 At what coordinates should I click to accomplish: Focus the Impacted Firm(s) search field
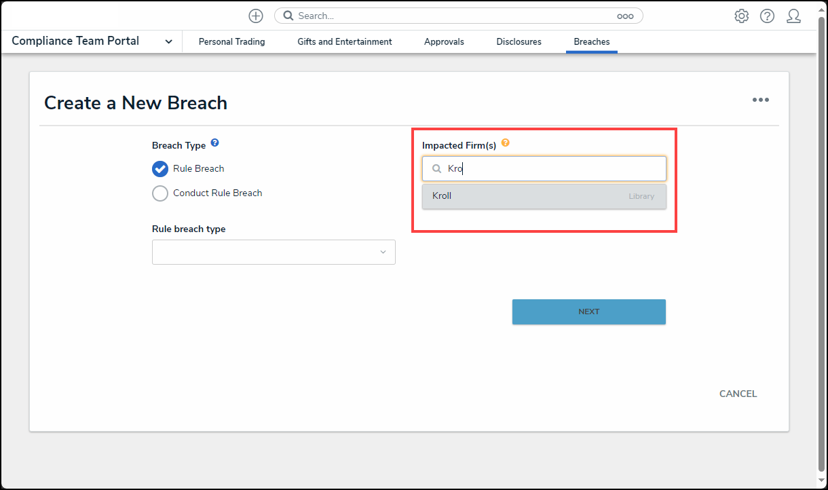(553, 169)
